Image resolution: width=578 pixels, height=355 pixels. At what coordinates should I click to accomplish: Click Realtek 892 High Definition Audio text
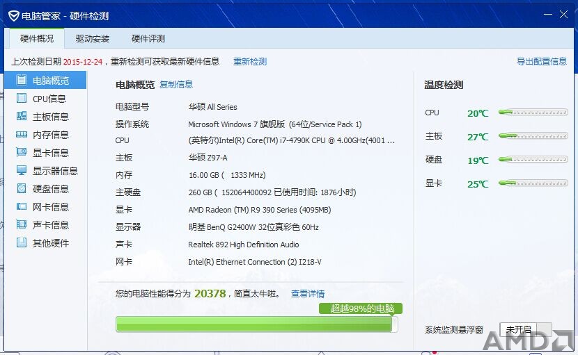click(244, 245)
